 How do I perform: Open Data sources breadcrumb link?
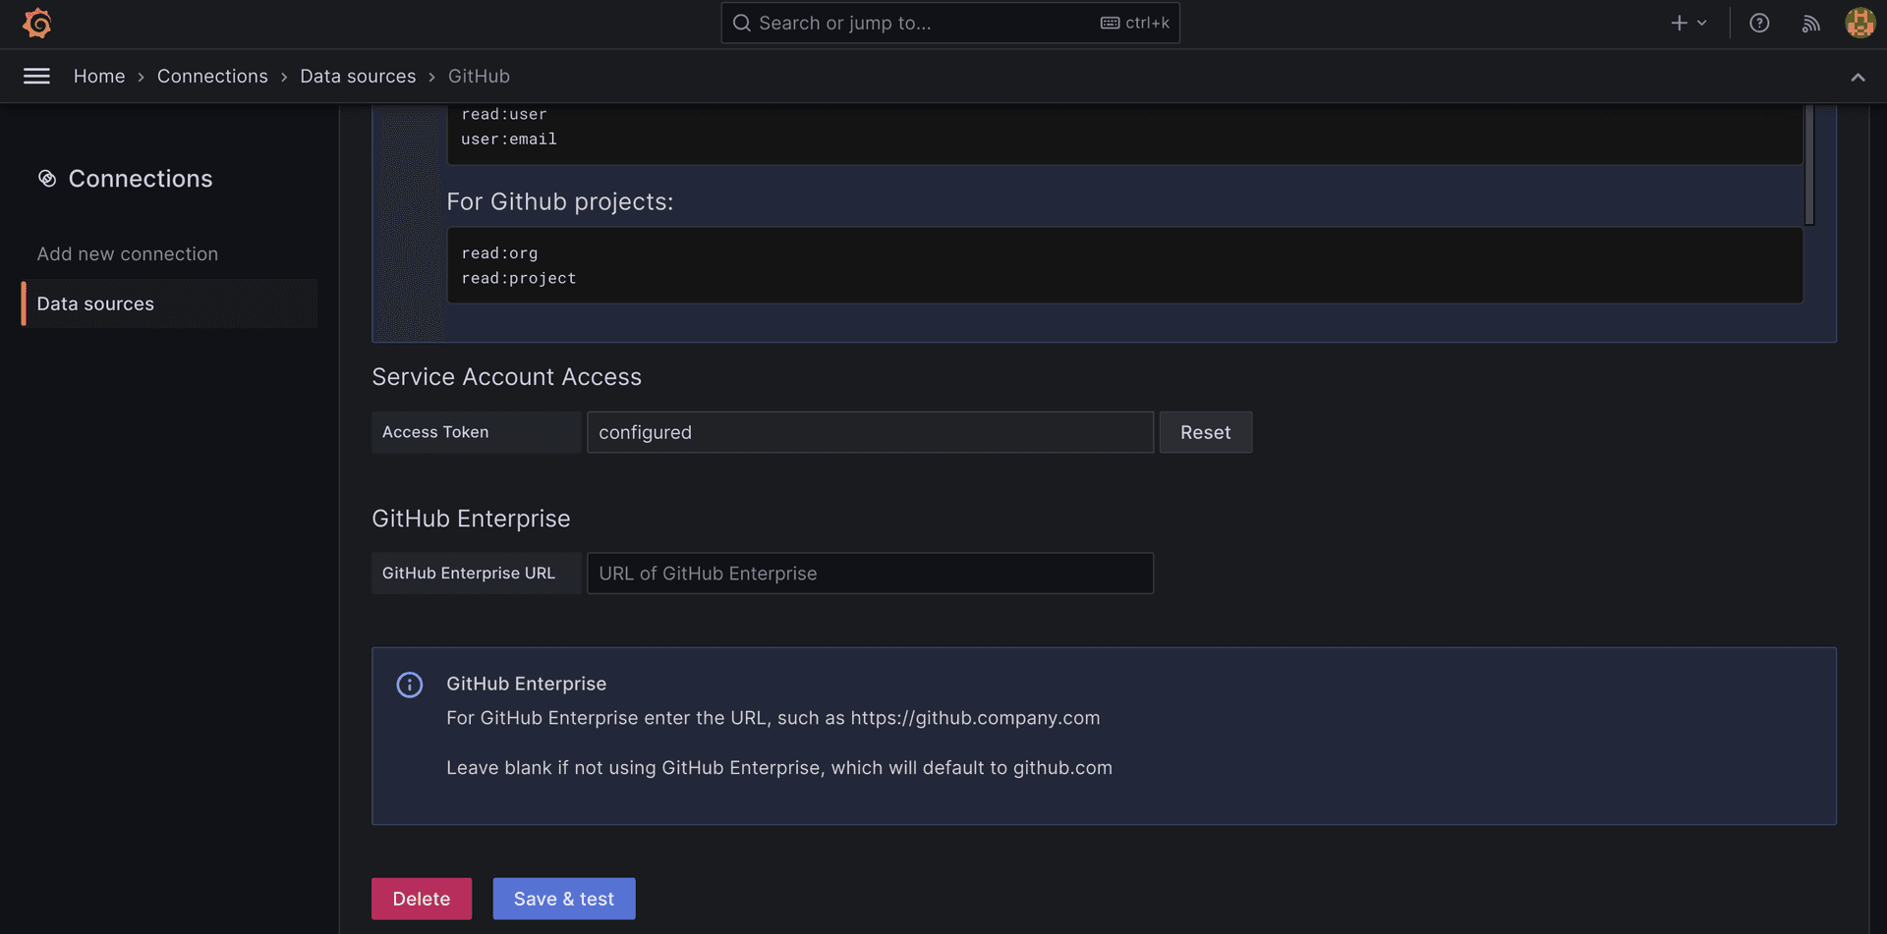pyautogui.click(x=358, y=77)
